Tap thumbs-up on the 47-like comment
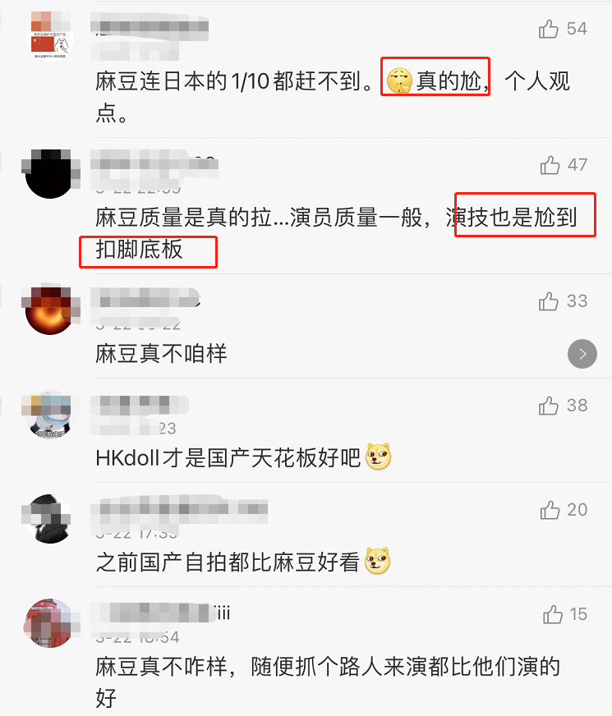612x716 pixels. click(550, 165)
